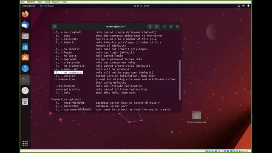The height and width of the screenshot is (153, 272).
Task: Open the terminal hamburger menu
Action: point(157,26)
